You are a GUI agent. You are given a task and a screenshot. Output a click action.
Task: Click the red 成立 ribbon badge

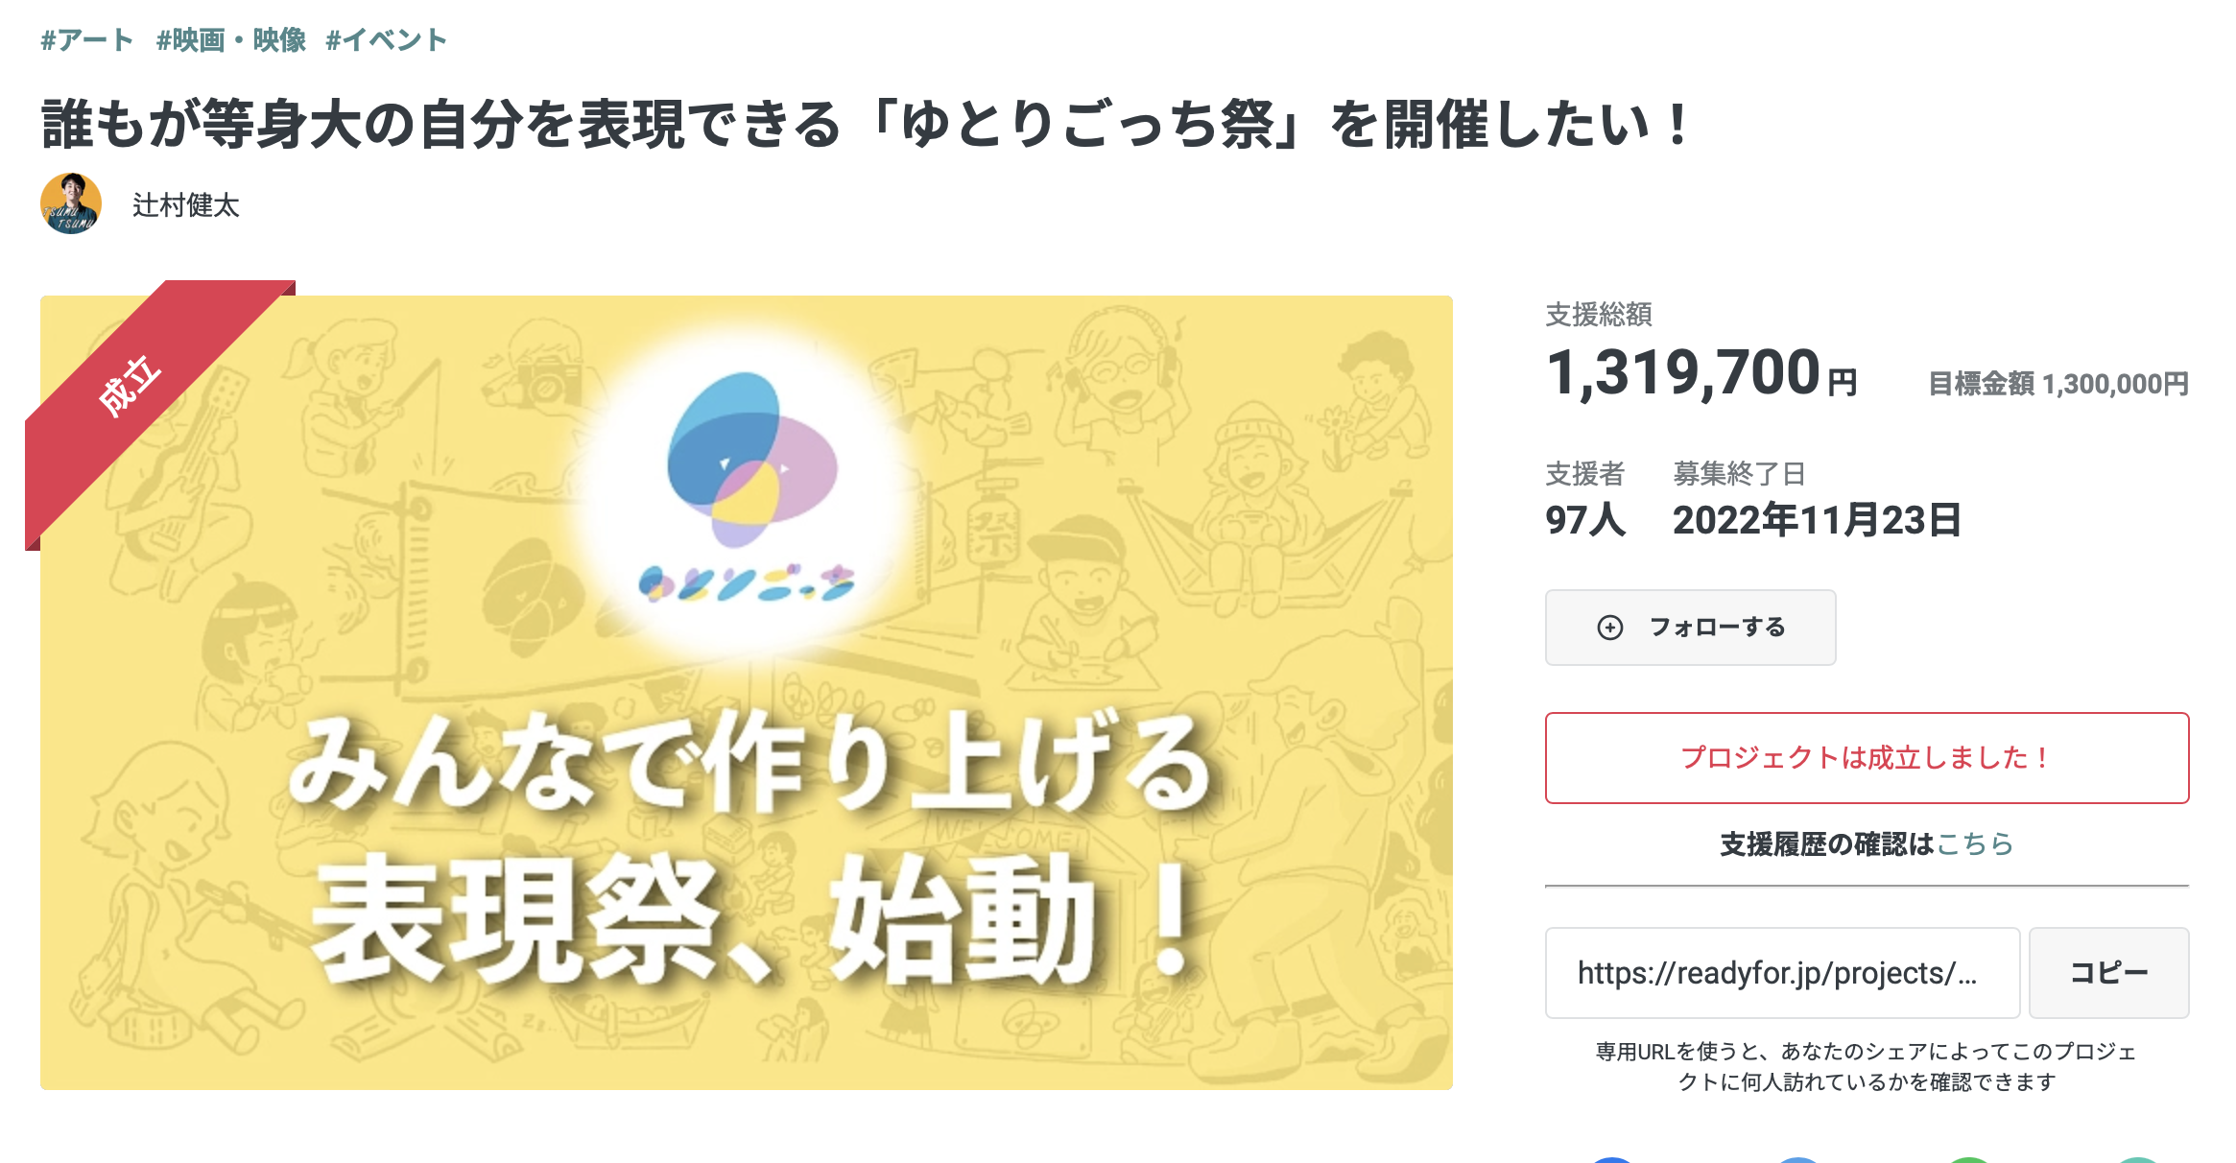[x=130, y=386]
